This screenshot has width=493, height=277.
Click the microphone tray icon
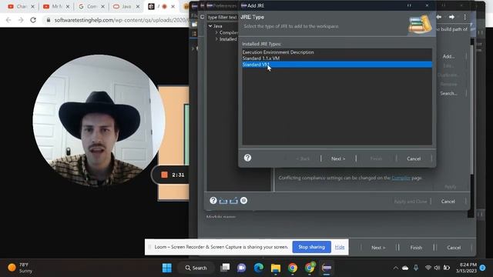[416, 268]
